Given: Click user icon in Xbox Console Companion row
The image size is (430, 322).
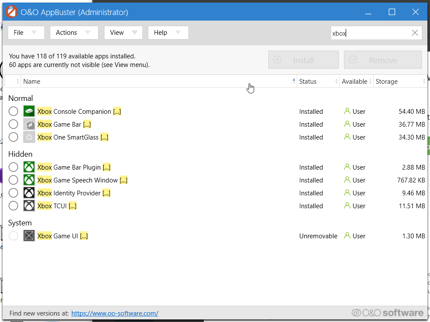Looking at the screenshot, I should click(x=347, y=111).
